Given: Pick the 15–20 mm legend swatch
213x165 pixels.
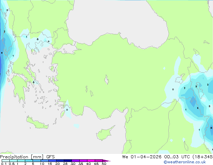Looking at the screenshot, I should coord(52,161).
